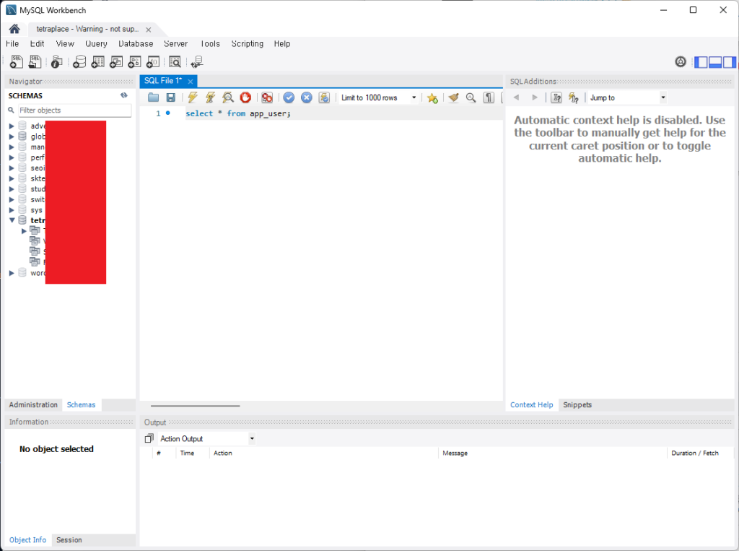Commit the current transaction
Image resolution: width=739 pixels, height=551 pixels.
pos(289,97)
